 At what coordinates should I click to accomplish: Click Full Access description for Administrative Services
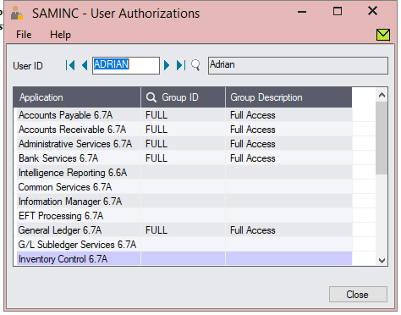(x=253, y=144)
